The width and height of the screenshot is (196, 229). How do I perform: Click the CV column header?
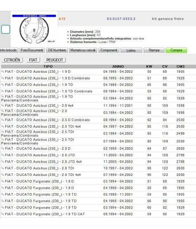click(165, 66)
